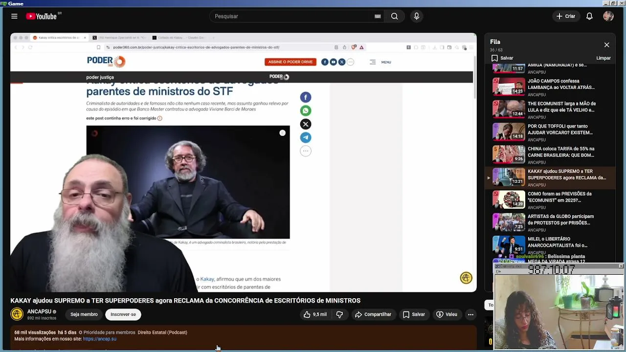The height and width of the screenshot is (352, 626).
Task: Clear the queue with Limpar
Action: tap(604, 58)
